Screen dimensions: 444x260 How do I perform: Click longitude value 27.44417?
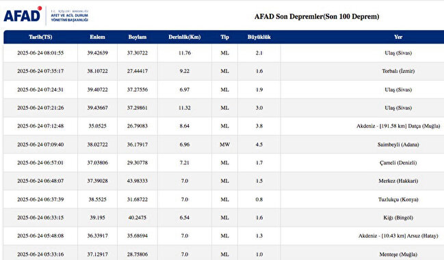(x=138, y=71)
